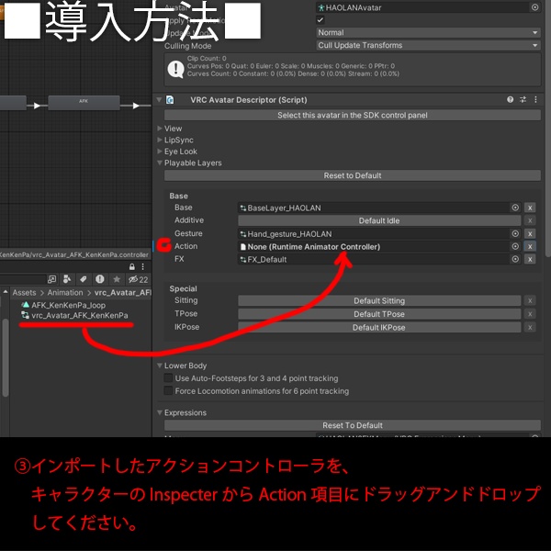This screenshot has height=551, width=551.
Task: Click Animation in the Project breadcrumb
Action: tap(65, 293)
